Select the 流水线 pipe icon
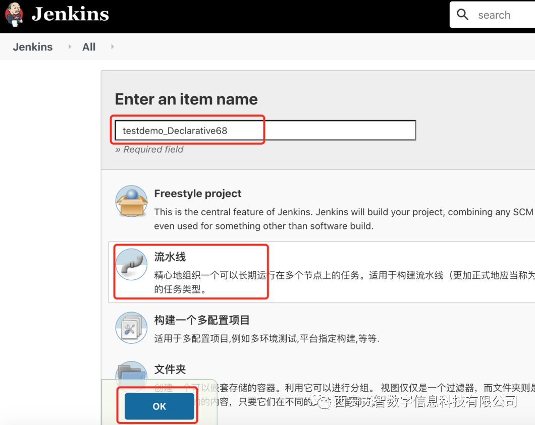The image size is (535, 425). point(131,265)
